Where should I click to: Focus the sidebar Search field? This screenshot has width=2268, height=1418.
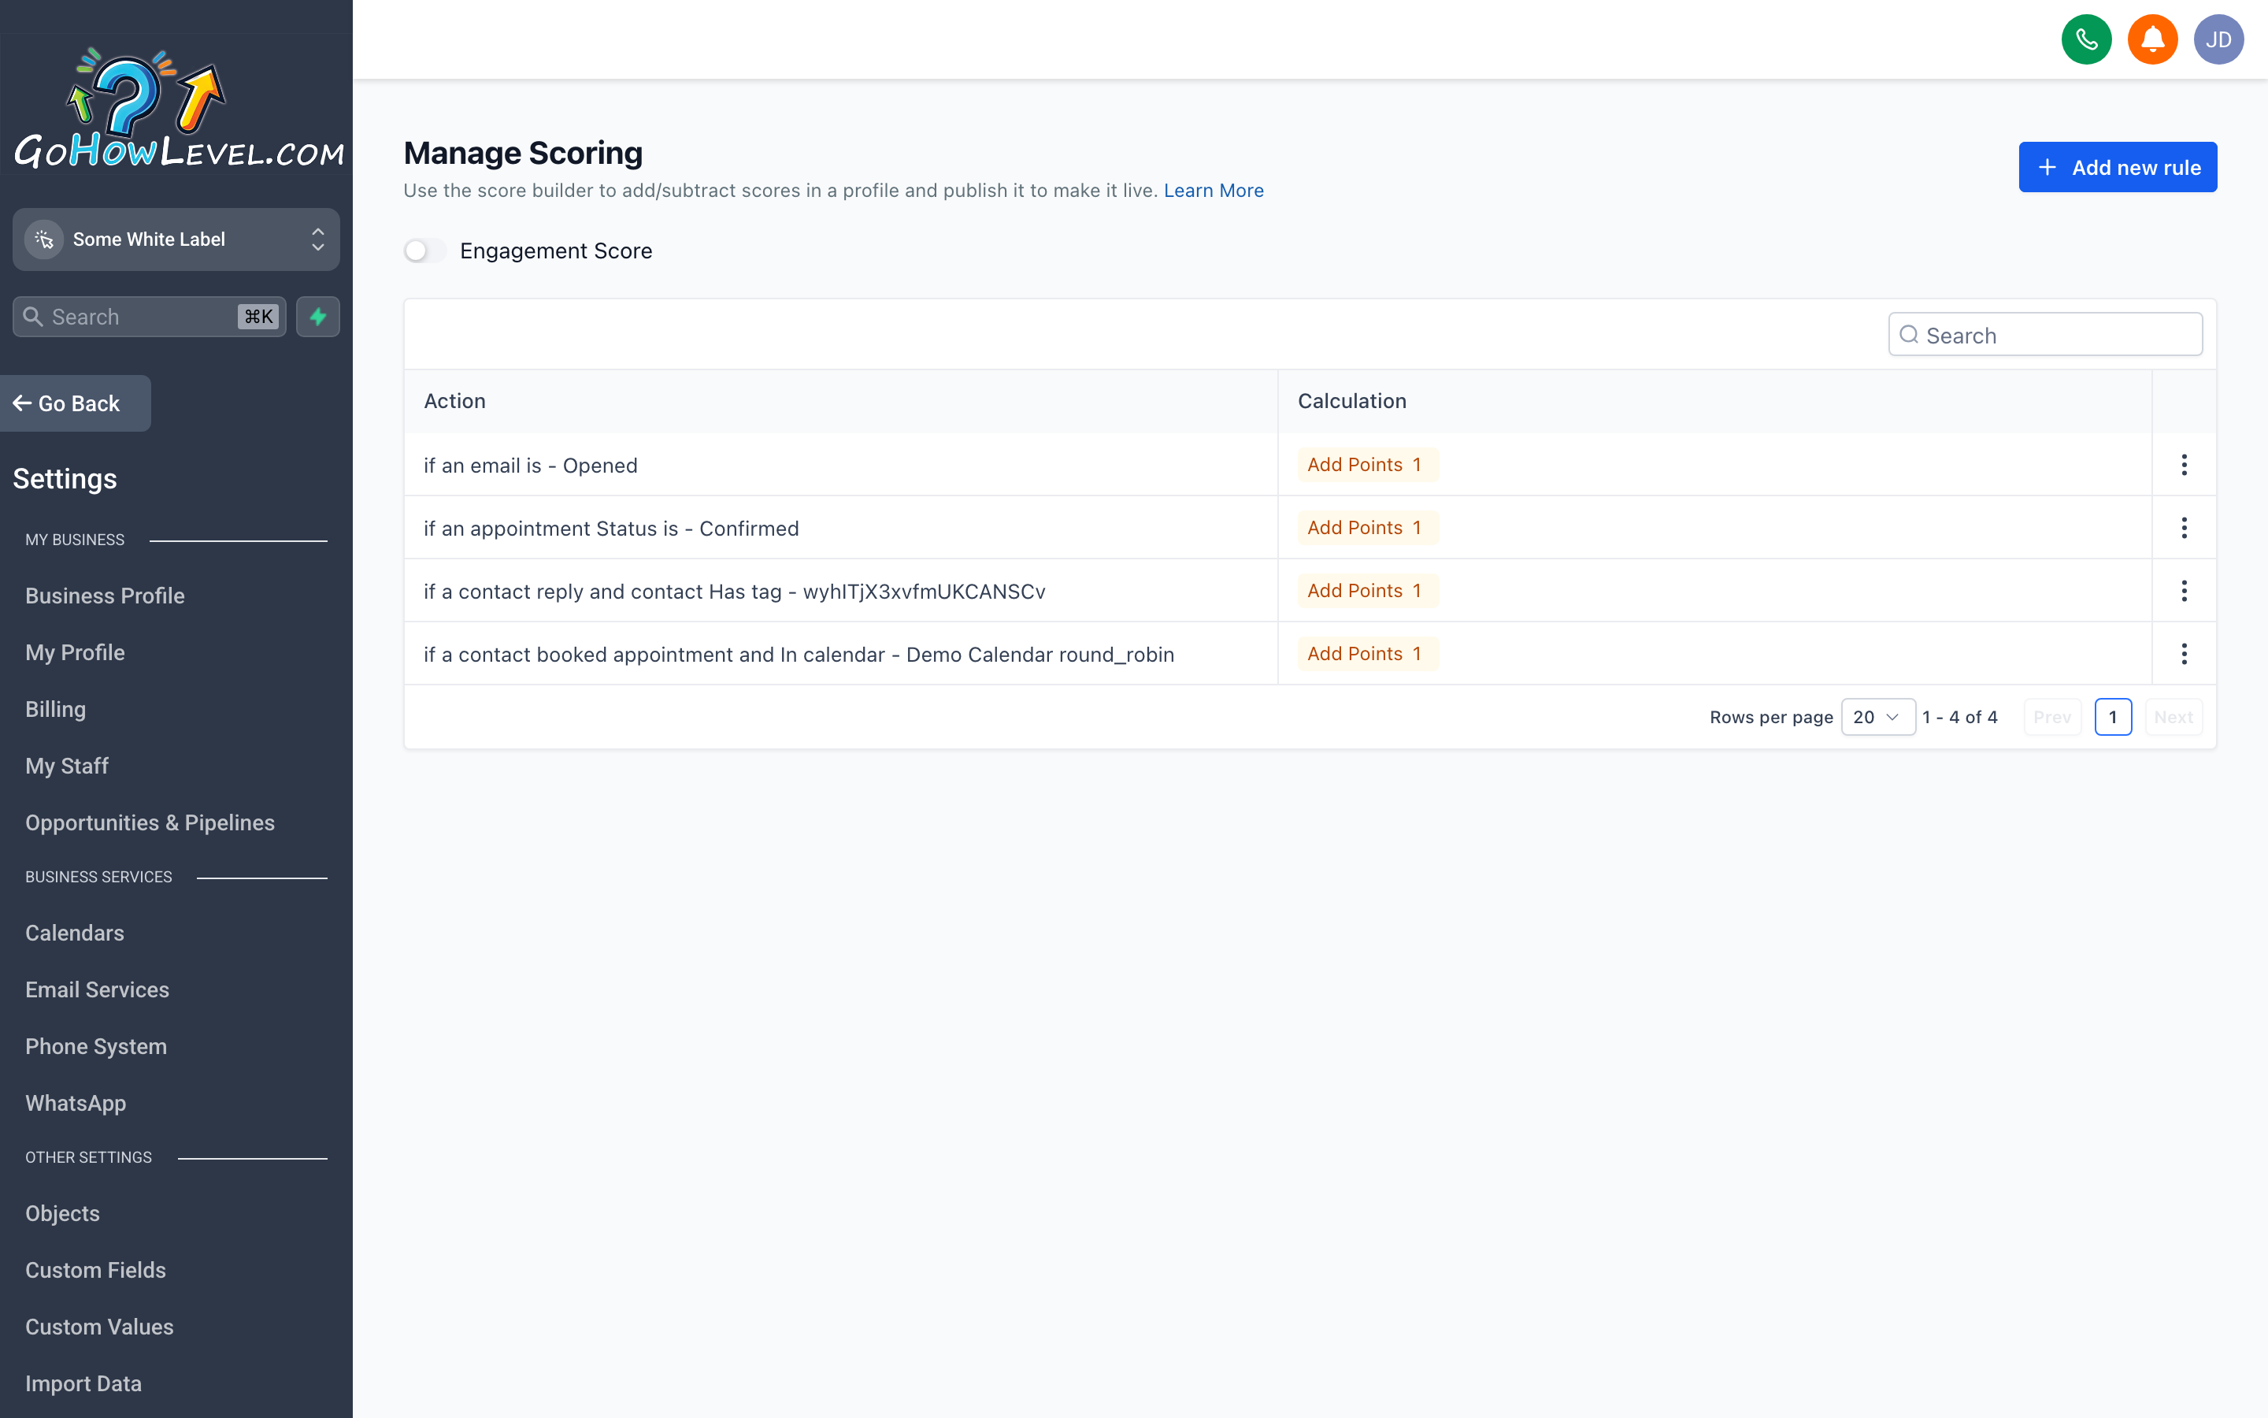point(149,317)
